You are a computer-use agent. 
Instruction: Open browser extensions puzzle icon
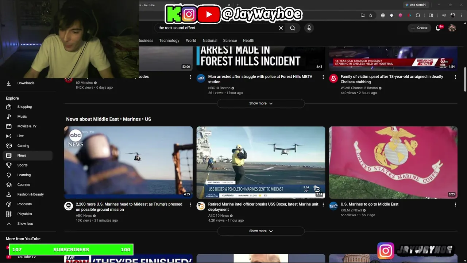click(418, 15)
